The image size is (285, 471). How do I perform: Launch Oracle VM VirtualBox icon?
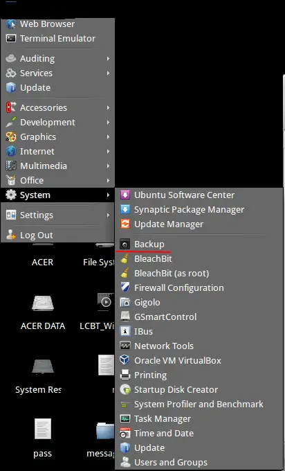[125, 360]
